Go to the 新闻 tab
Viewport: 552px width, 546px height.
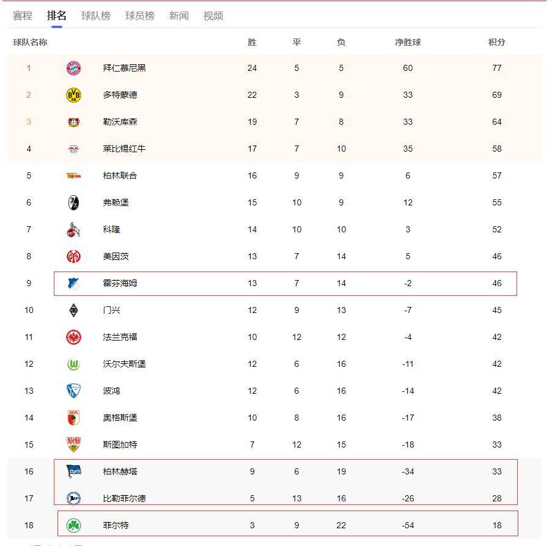pos(179,16)
